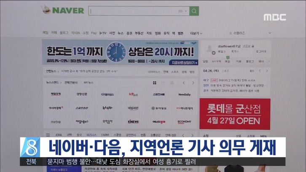The image size is (306, 172).
Task: Open the 에너지경제 press logo
Action: tap(159, 122)
